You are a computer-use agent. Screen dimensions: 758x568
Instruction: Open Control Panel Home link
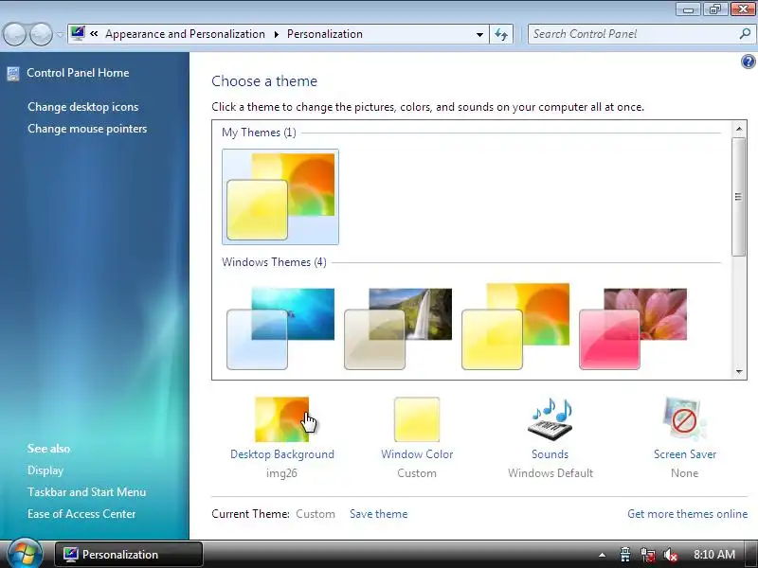[x=78, y=73]
